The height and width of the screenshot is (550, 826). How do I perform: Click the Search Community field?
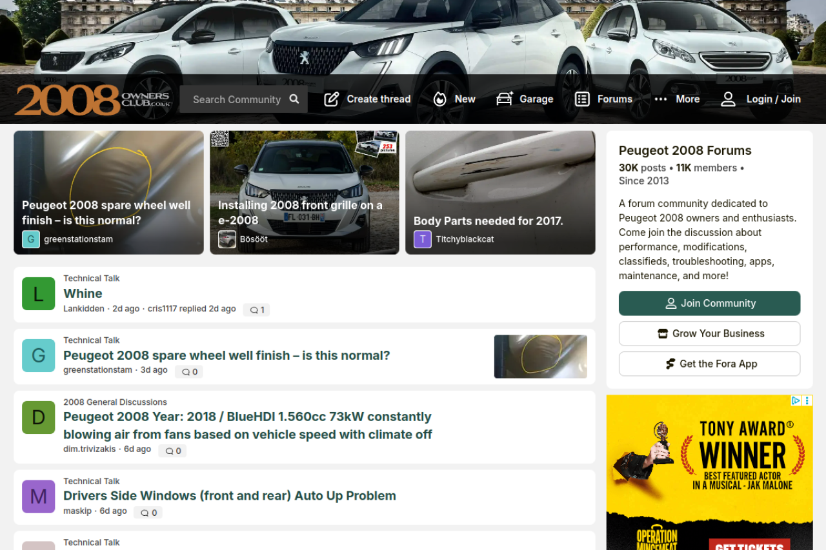236,99
